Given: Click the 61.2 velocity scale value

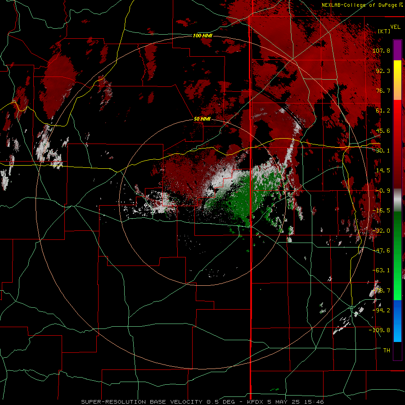Looking at the screenshot, I should [x=383, y=111].
